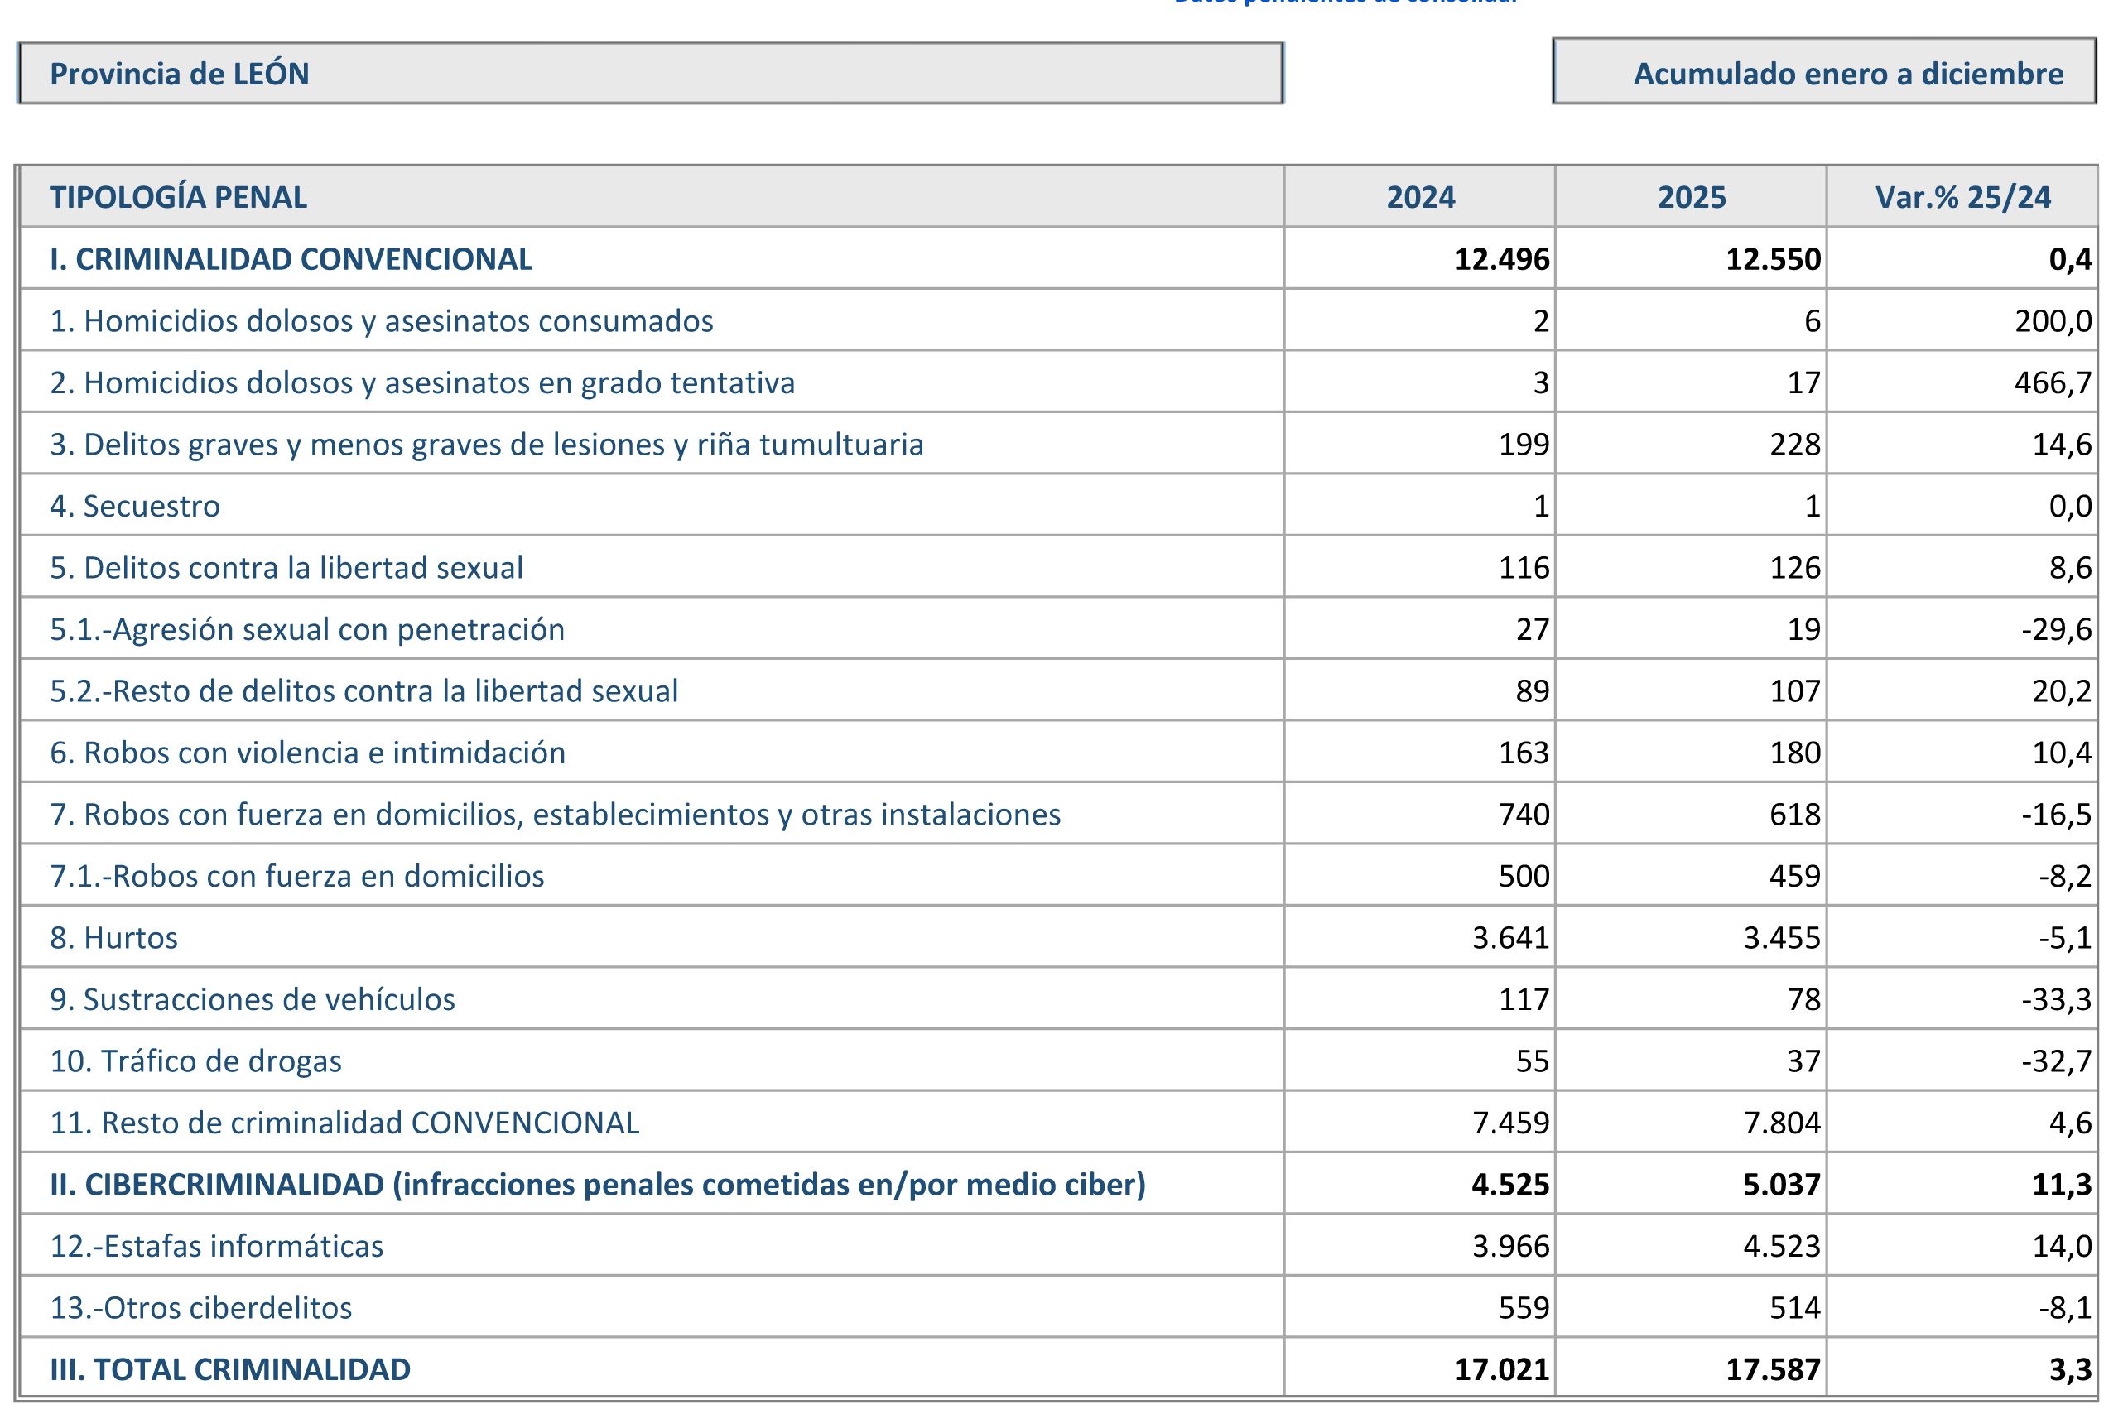The height and width of the screenshot is (1419, 2128).
Task: Click the 3.641 Hurtos 2024 value
Action: pos(1509,937)
